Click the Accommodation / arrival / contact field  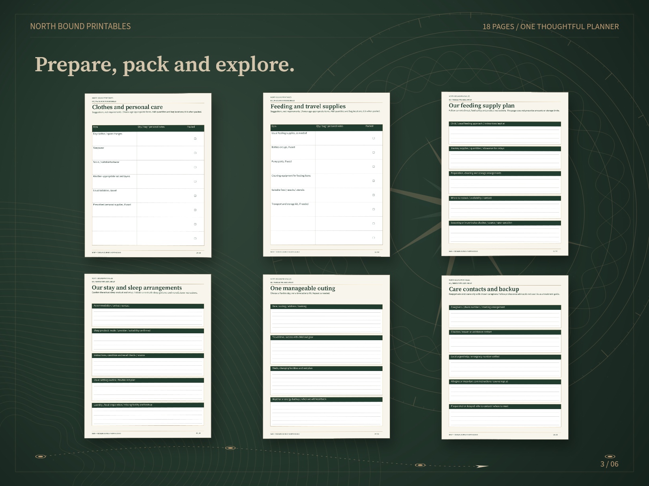148,315
